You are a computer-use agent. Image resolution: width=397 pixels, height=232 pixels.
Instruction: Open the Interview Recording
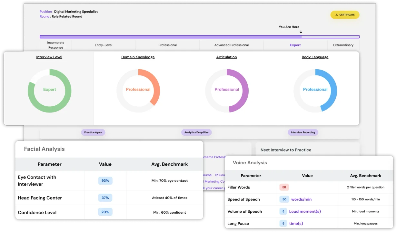click(x=303, y=132)
